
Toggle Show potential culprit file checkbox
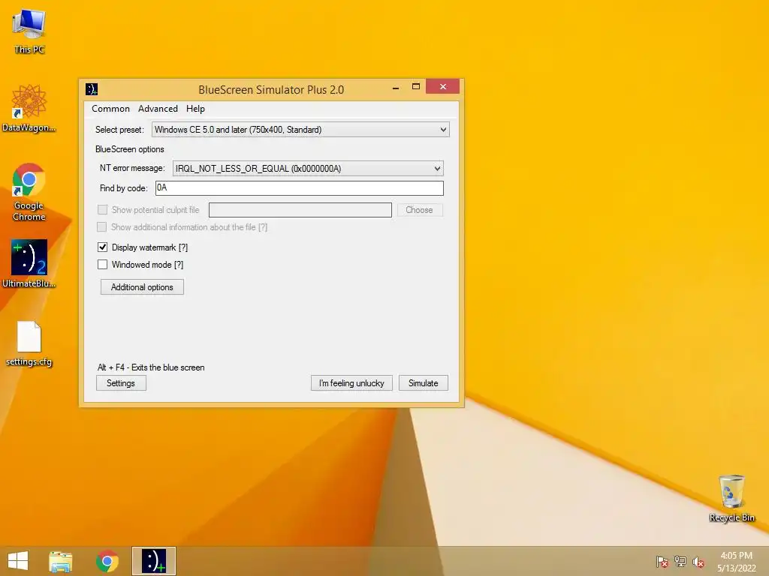(x=102, y=210)
